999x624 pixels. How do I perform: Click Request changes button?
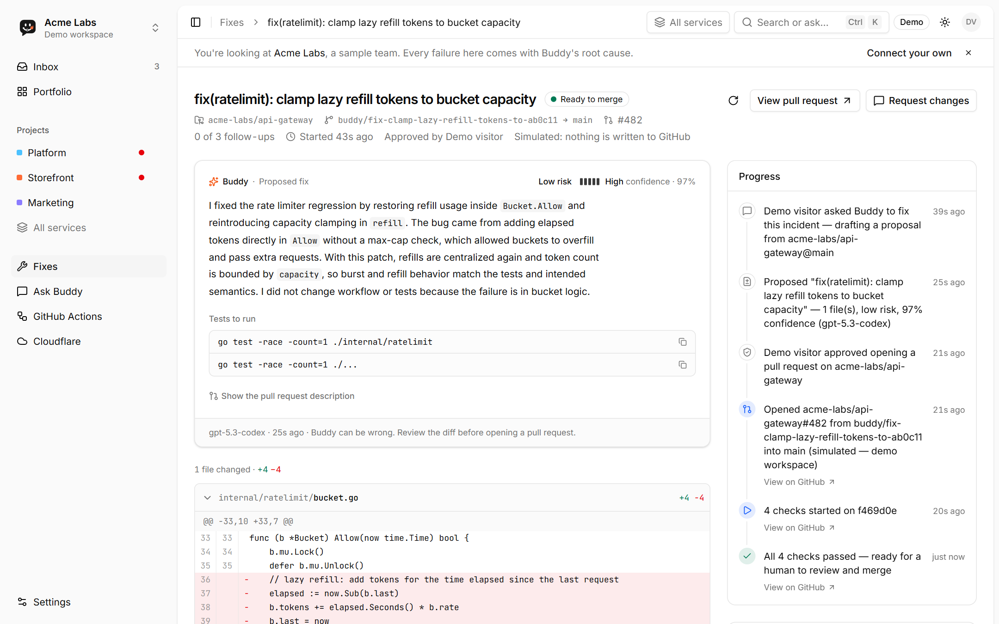coord(921,100)
